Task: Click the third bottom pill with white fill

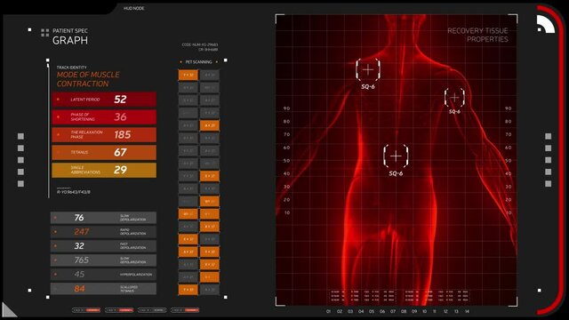Action: 152,310
